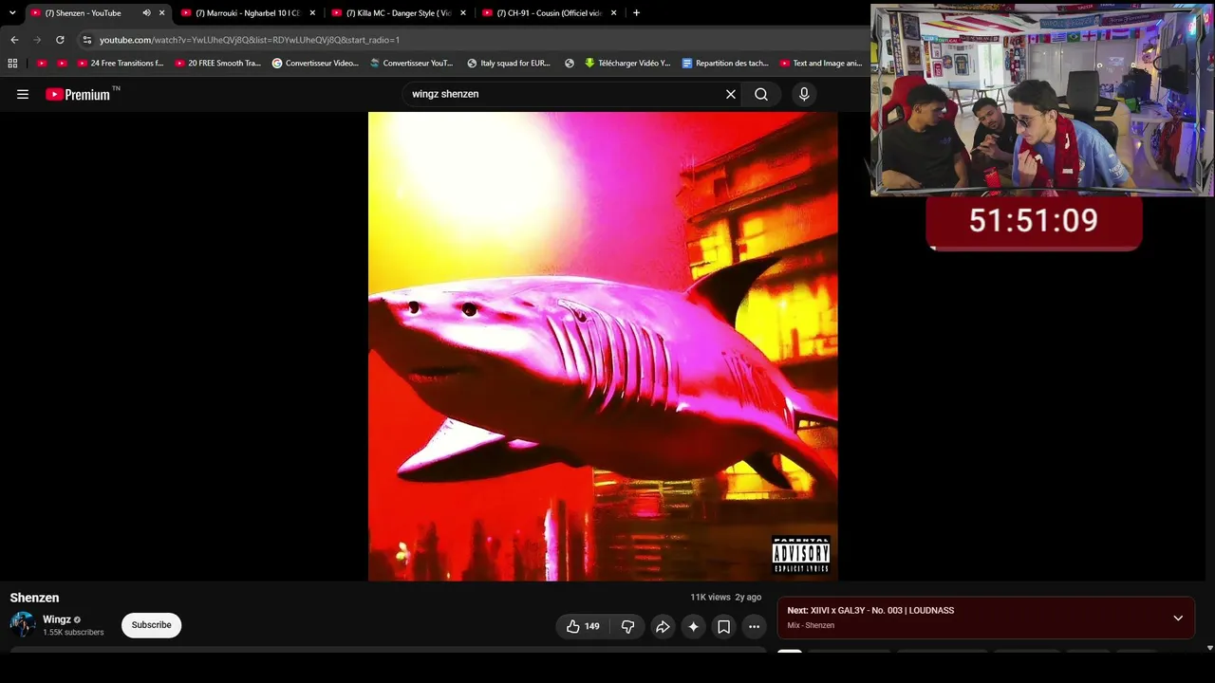Click the Mix - Shenzen playlist label
1215x683 pixels.
click(812, 626)
